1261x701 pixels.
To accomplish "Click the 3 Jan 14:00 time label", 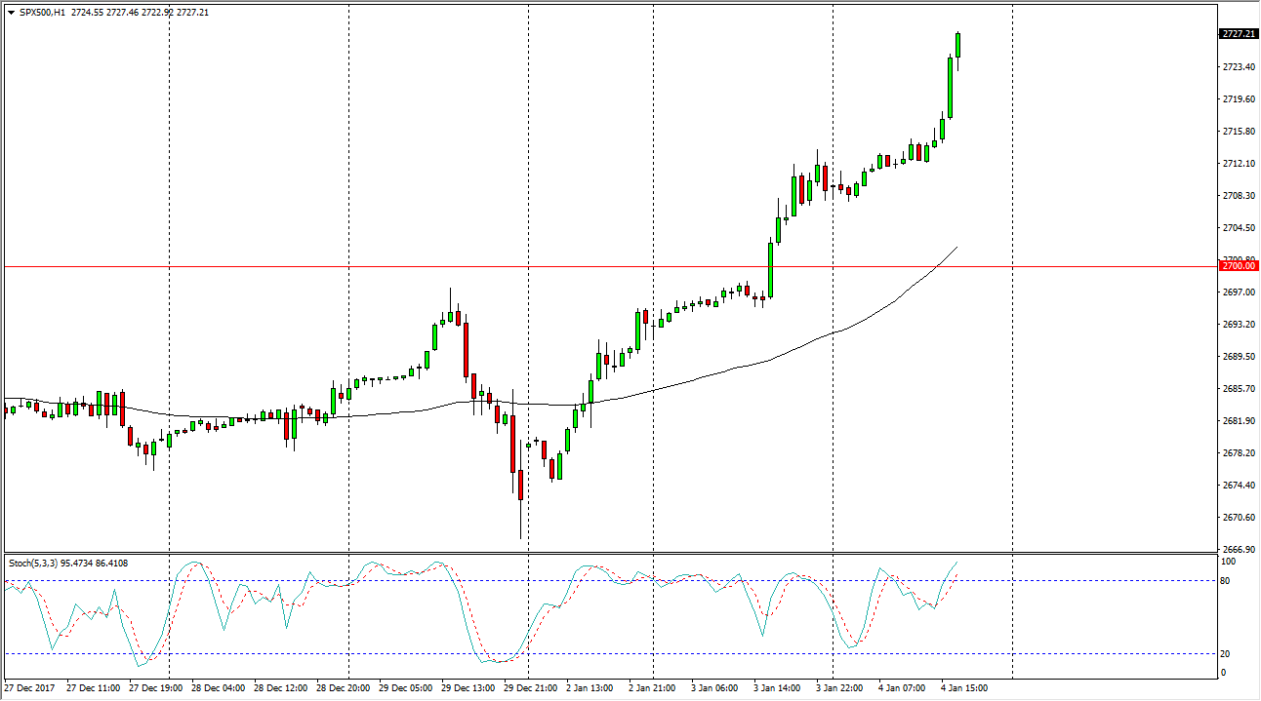I will 775,687.
